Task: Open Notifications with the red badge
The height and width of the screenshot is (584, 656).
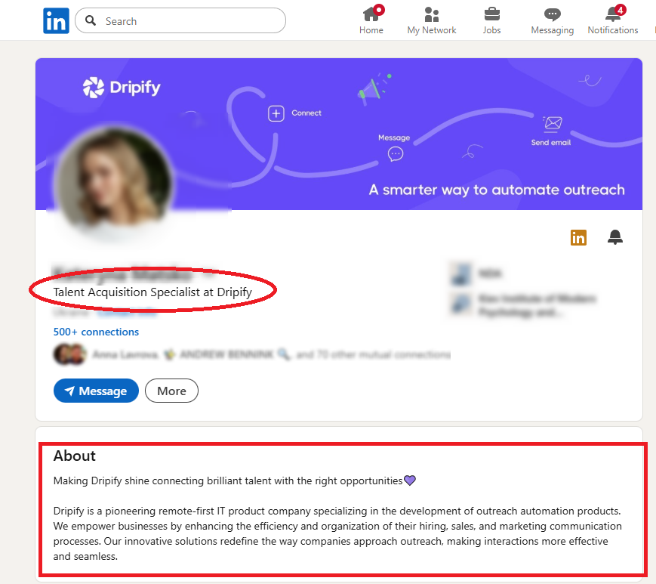Action: (612, 20)
